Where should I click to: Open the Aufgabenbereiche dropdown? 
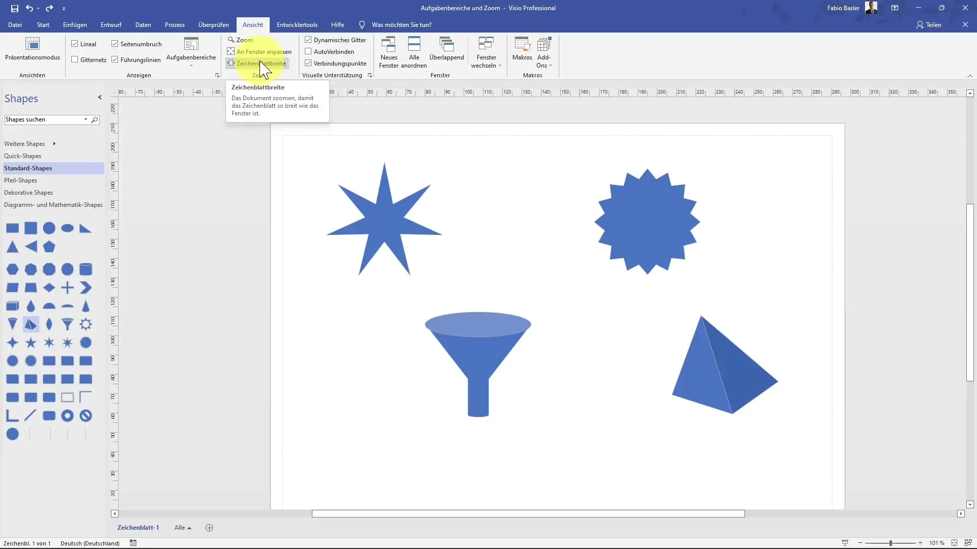click(191, 52)
